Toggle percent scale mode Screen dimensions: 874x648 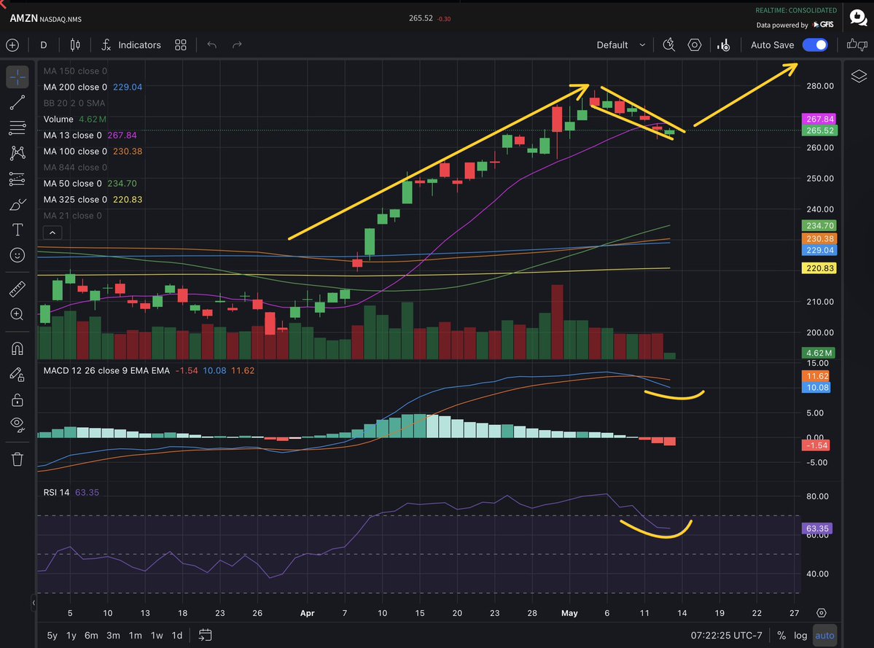point(781,635)
